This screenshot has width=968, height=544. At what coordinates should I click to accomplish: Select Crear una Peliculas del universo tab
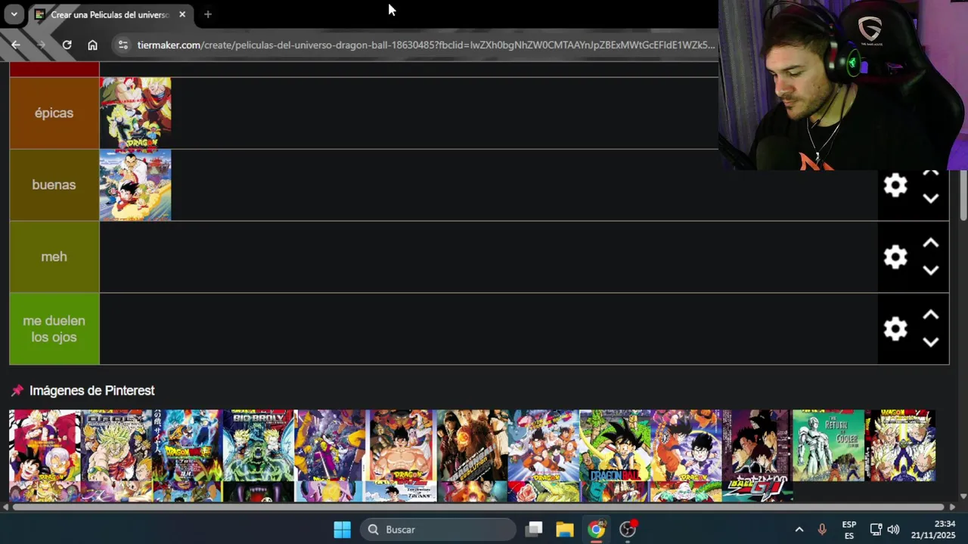coord(110,14)
